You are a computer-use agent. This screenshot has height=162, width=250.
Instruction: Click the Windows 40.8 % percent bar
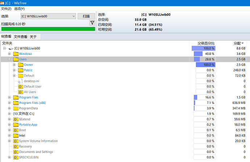[x=204, y=54]
